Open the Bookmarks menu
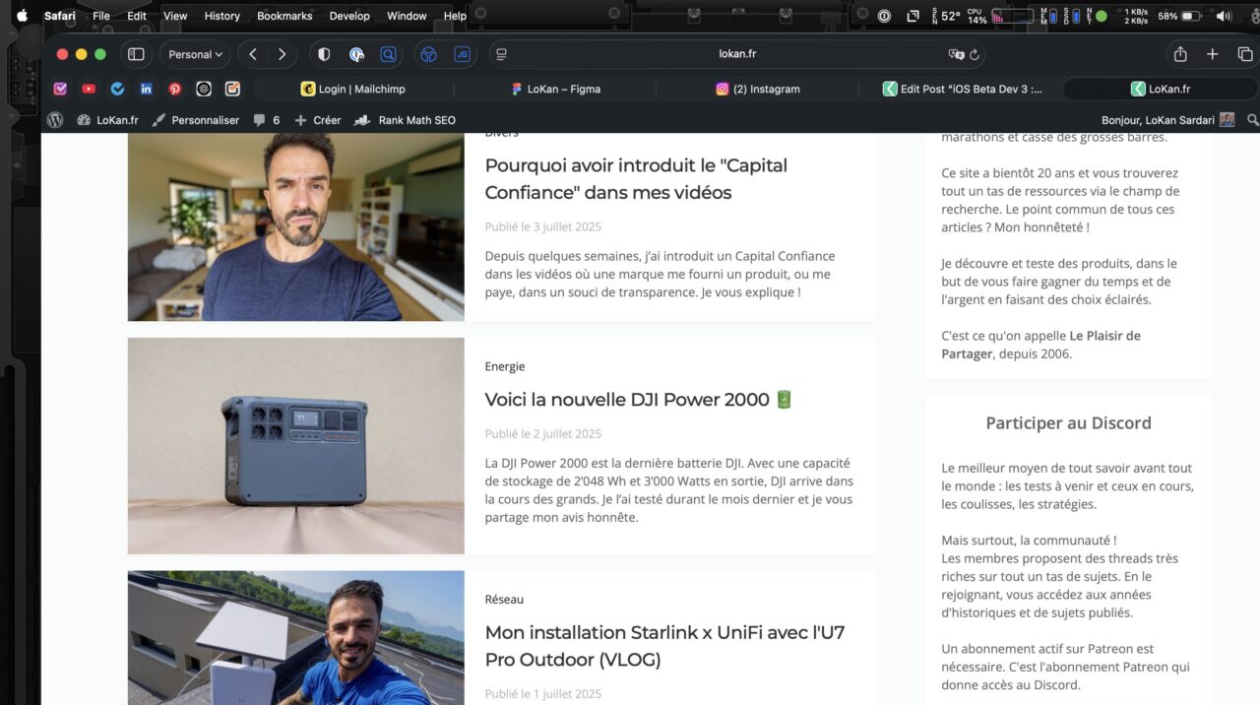 (x=284, y=16)
